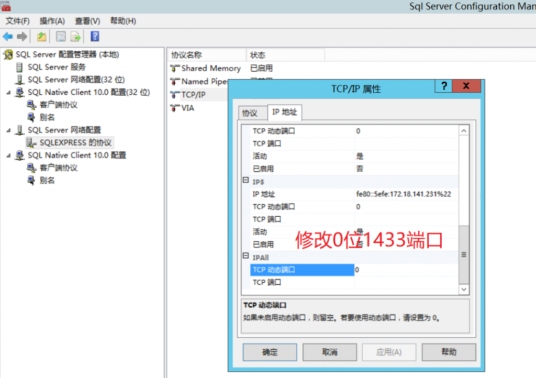This screenshot has width=536, height=378.
Task: Collapse the IP5 property group
Action: pyautogui.click(x=245, y=180)
